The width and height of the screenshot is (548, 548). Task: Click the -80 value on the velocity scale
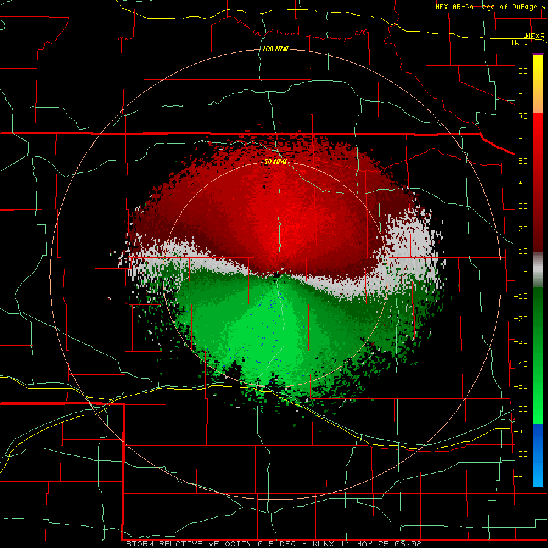tap(521, 454)
